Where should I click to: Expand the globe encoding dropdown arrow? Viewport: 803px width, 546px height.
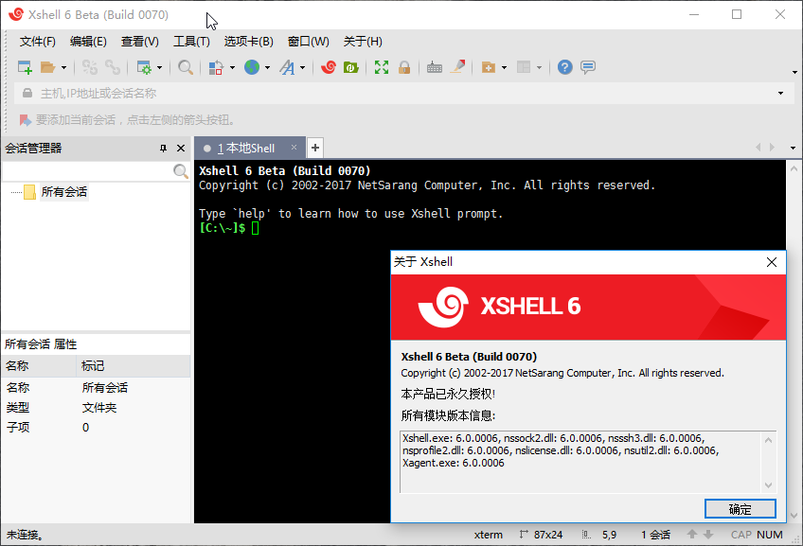tap(267, 67)
